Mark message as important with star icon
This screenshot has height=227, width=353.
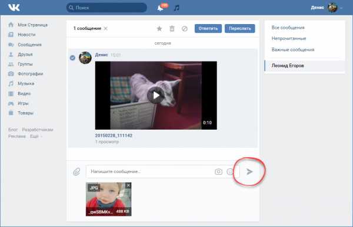[x=159, y=29]
